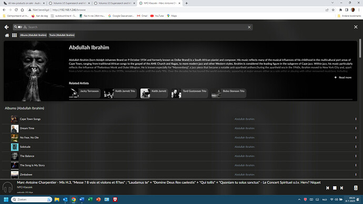Image resolution: width=363 pixels, height=204 pixels.
Task: Expand biography with Read more
Action: coord(343,77)
